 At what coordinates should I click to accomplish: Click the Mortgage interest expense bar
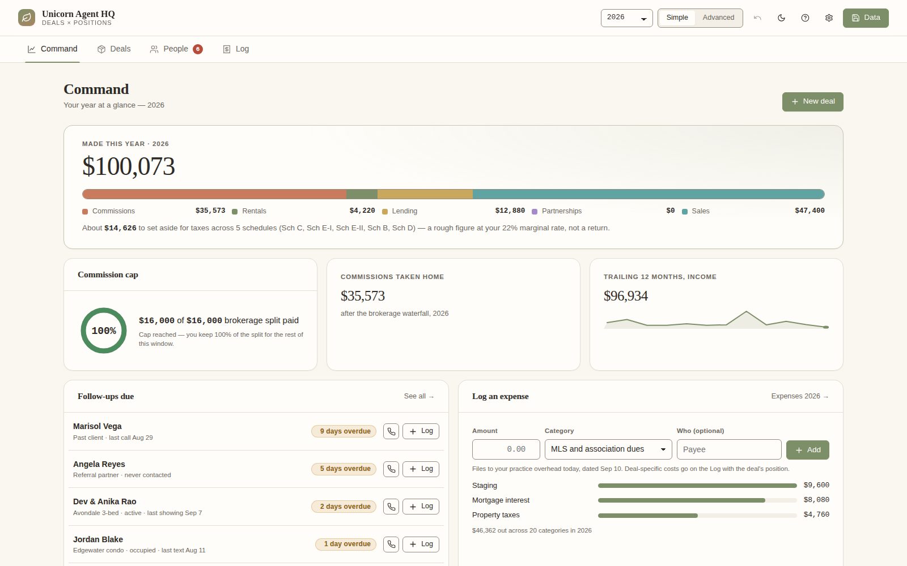point(697,500)
